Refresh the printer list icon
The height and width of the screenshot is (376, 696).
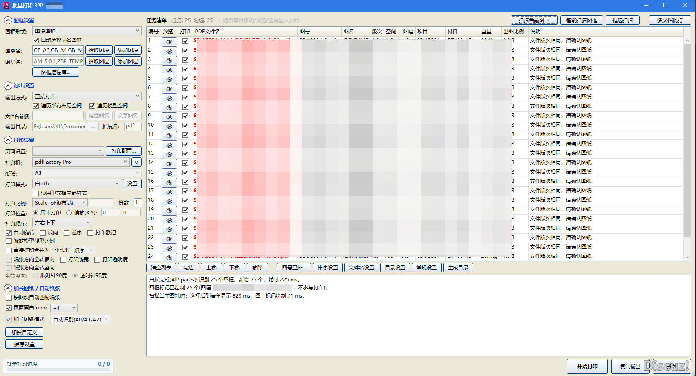(x=136, y=162)
